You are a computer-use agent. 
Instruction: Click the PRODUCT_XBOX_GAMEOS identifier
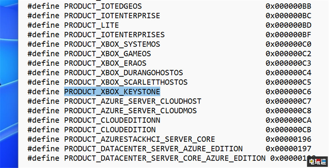point(107,53)
